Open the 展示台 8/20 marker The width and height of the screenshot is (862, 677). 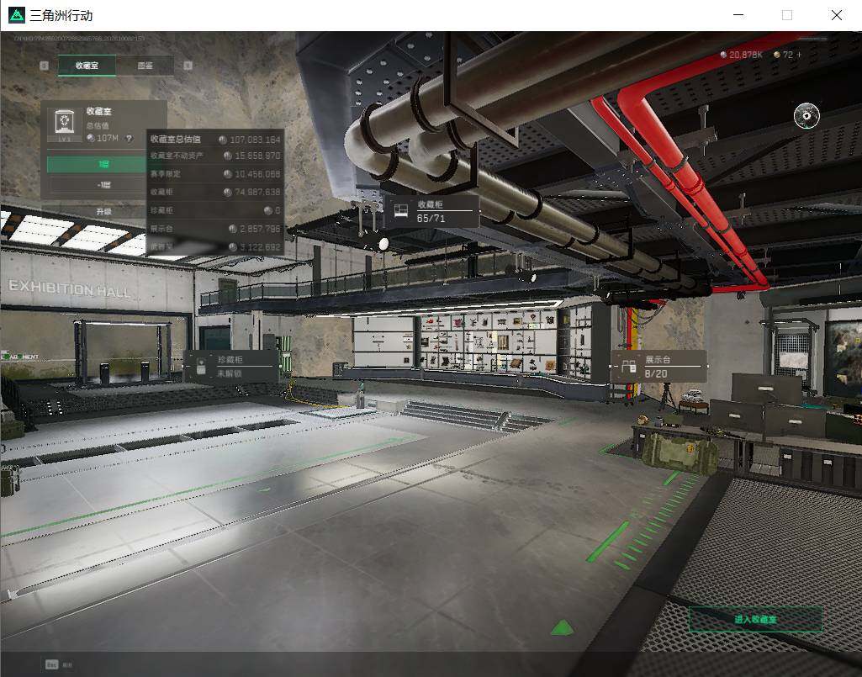(658, 367)
